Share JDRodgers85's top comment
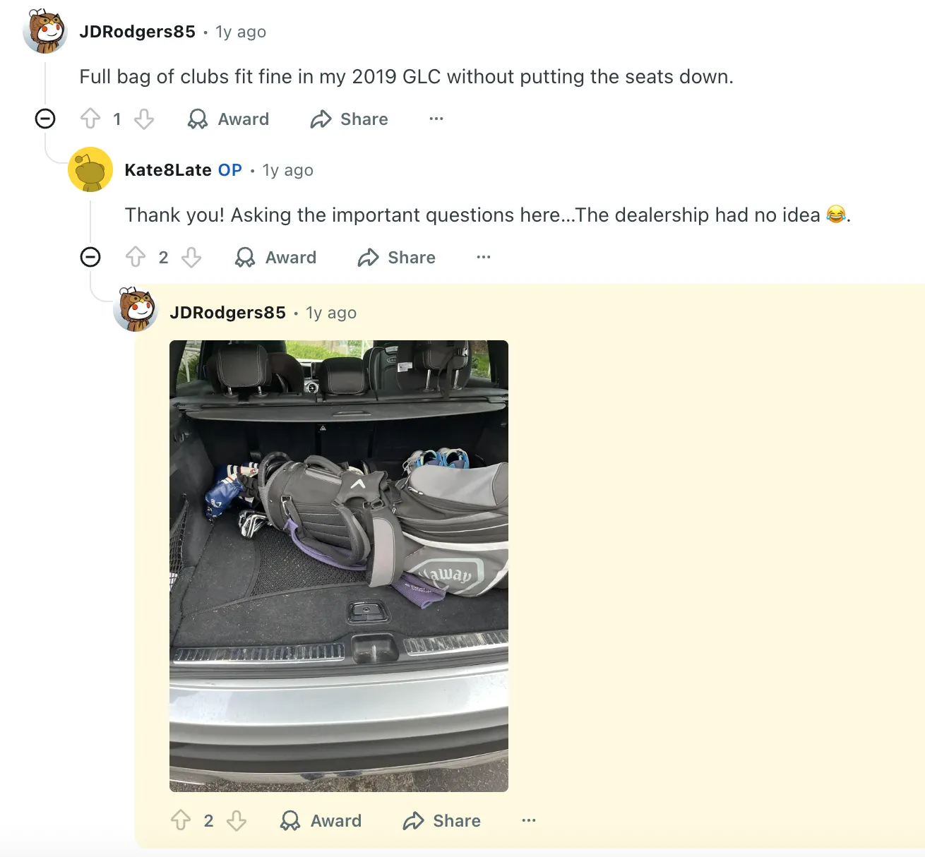This screenshot has width=925, height=857. 350,119
